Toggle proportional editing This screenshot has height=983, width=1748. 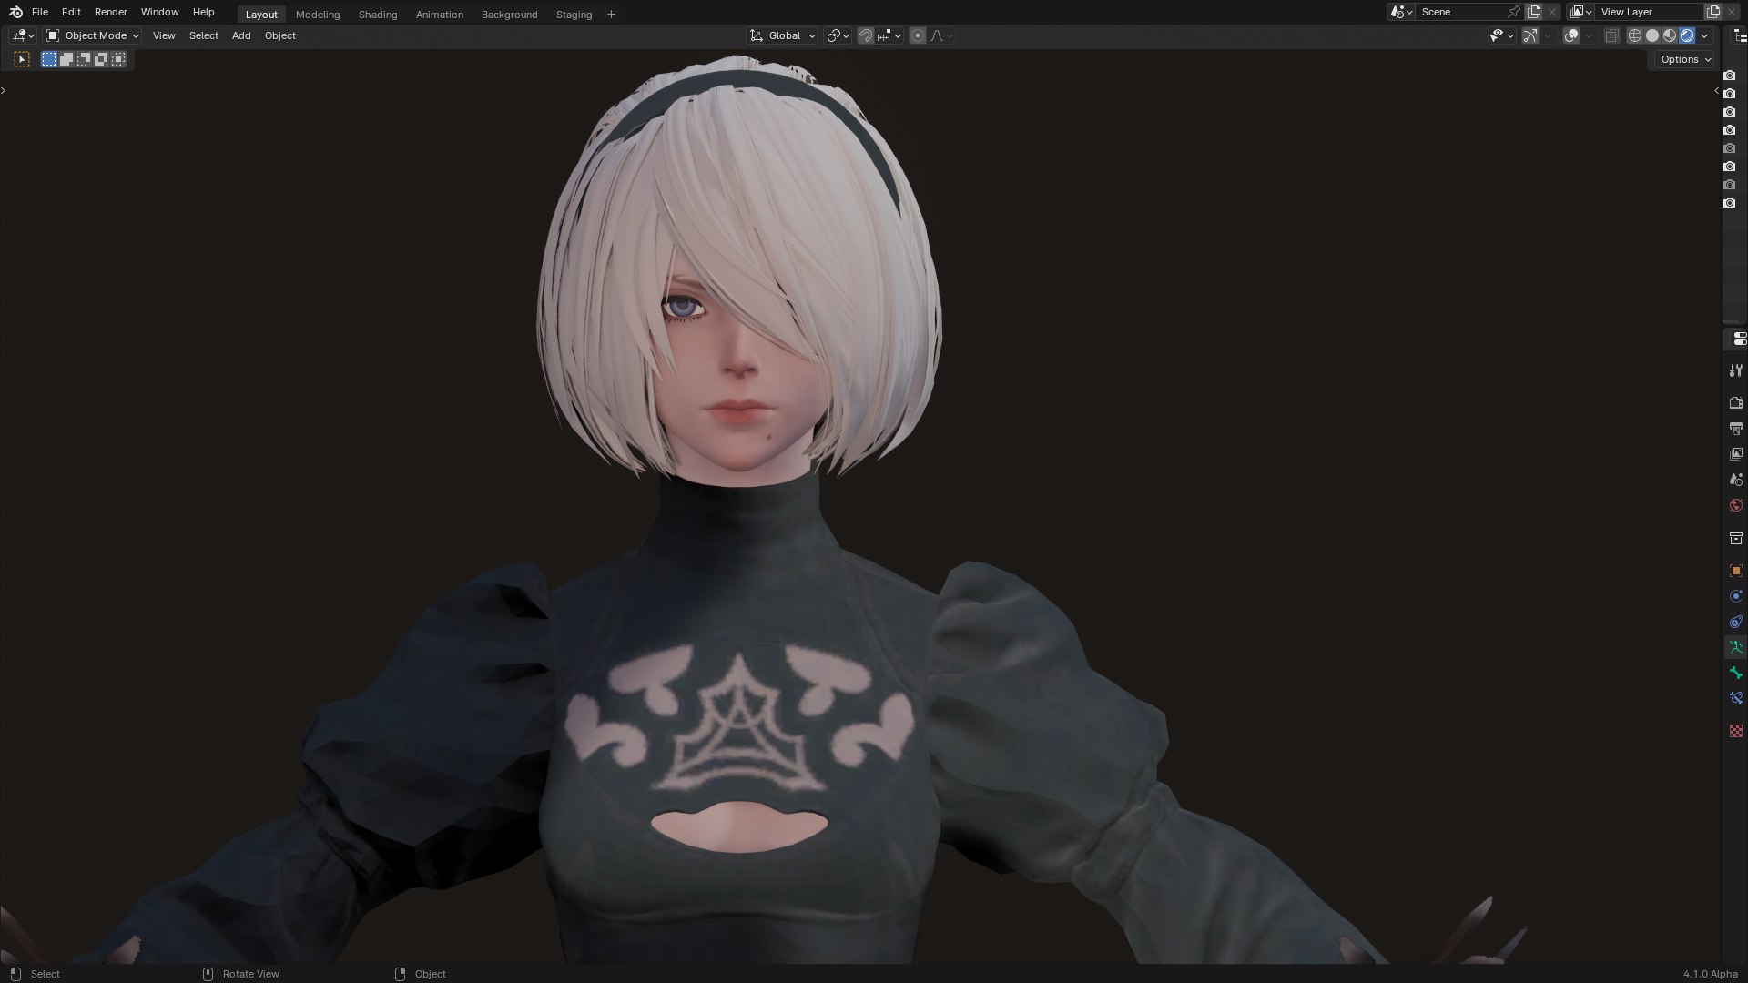click(x=918, y=35)
